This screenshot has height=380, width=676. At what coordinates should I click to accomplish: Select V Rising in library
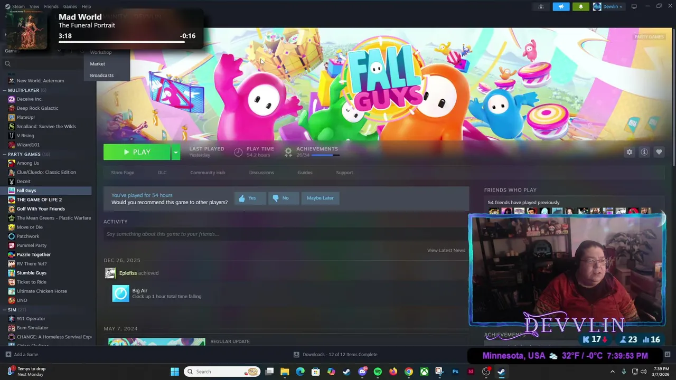coord(25,136)
